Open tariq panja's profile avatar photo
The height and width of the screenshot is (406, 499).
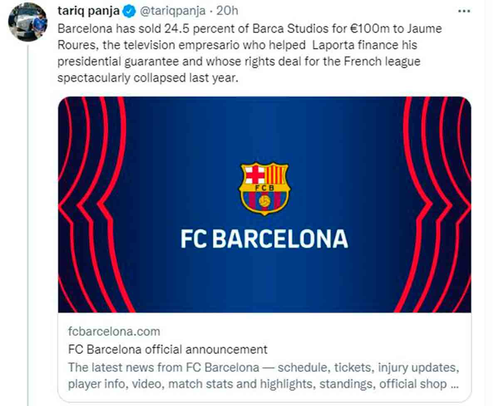tap(28, 22)
